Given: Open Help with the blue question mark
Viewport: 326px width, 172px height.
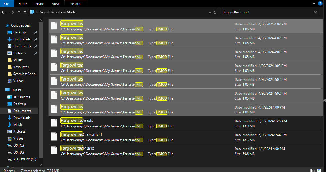Looking at the screenshot, I should tap(320, 3).
